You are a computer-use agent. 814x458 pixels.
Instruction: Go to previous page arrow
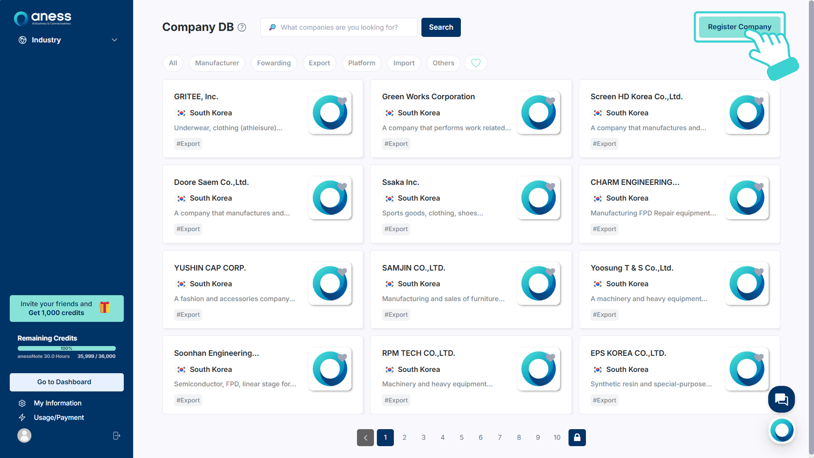click(x=365, y=438)
